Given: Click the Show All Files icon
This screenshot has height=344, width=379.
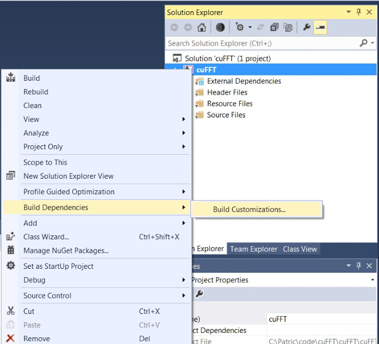Looking at the screenshot, I should point(288,27).
